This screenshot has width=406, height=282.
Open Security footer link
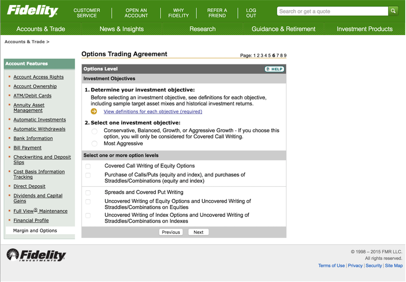374,265
